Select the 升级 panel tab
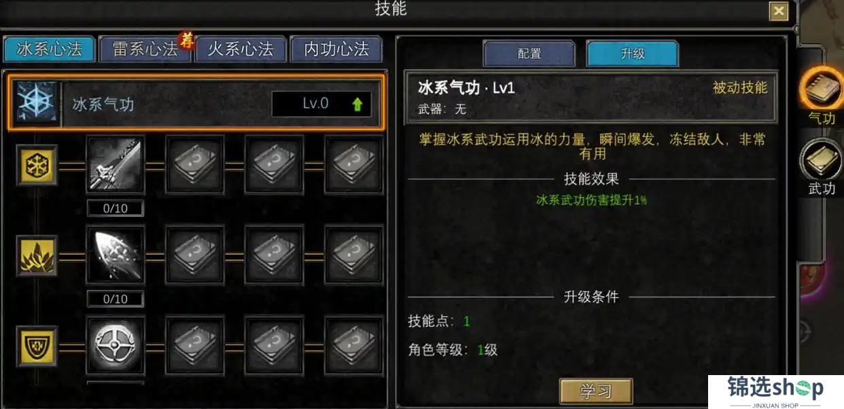Screen dimensions: 844x409 click(x=633, y=54)
